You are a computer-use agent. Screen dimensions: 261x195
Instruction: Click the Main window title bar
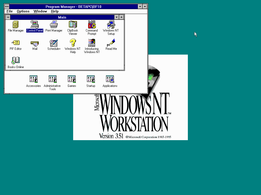(62, 17)
